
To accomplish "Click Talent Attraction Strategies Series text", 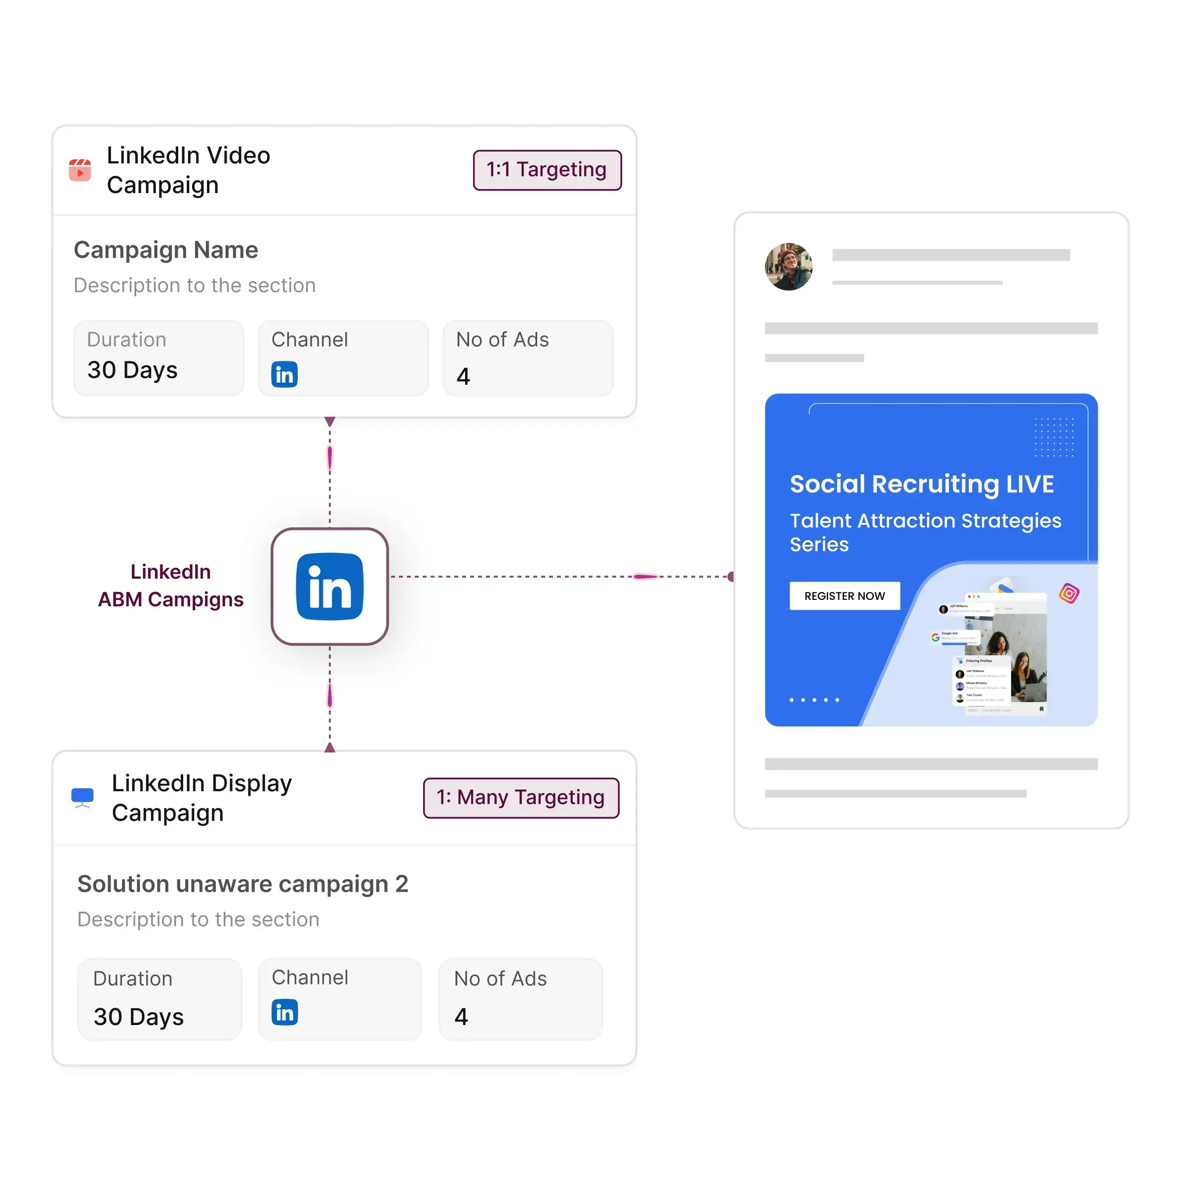I will pyautogui.click(x=926, y=532).
